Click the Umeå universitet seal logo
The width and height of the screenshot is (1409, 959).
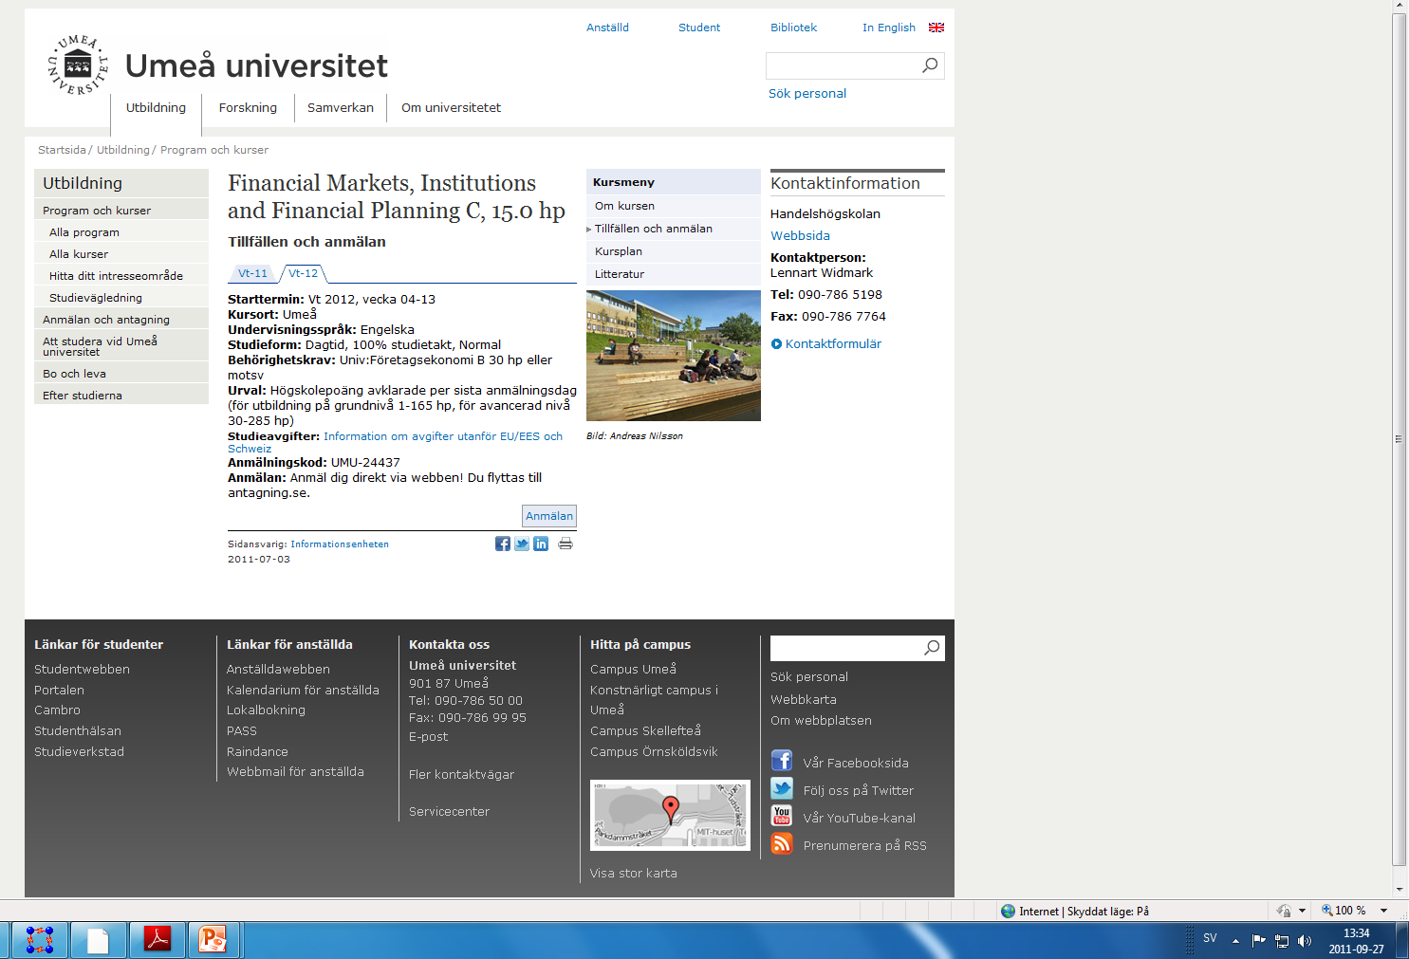tap(78, 65)
